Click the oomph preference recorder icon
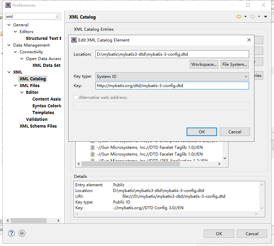The height and width of the screenshot is (246, 274). tap(22, 233)
